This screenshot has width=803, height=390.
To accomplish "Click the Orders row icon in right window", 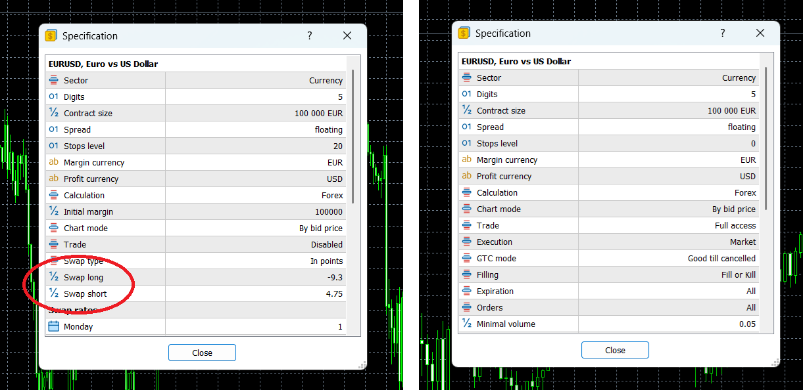I will click(467, 307).
